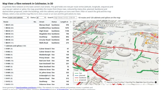Viewport: 161px width, 90px height.
Task: Expand the BB-06 route row
Action: tap(4, 40)
